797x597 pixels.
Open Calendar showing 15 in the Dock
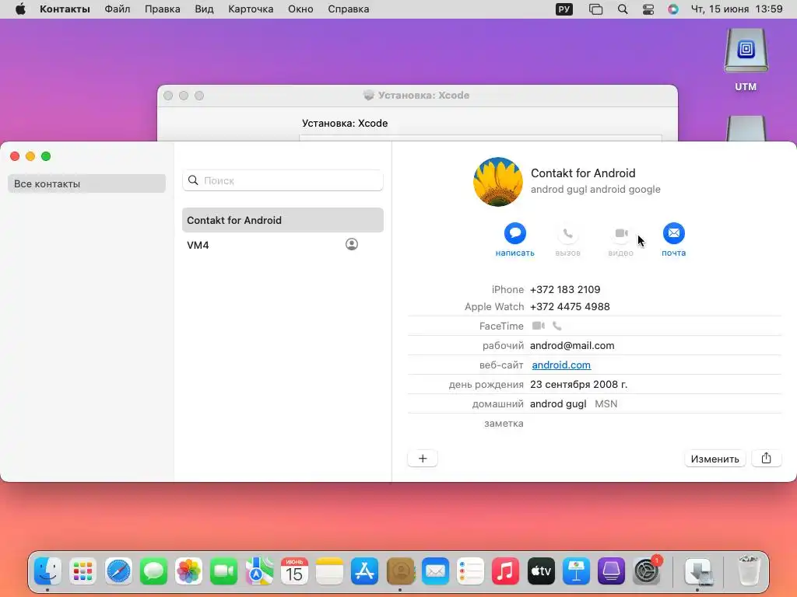(x=294, y=571)
